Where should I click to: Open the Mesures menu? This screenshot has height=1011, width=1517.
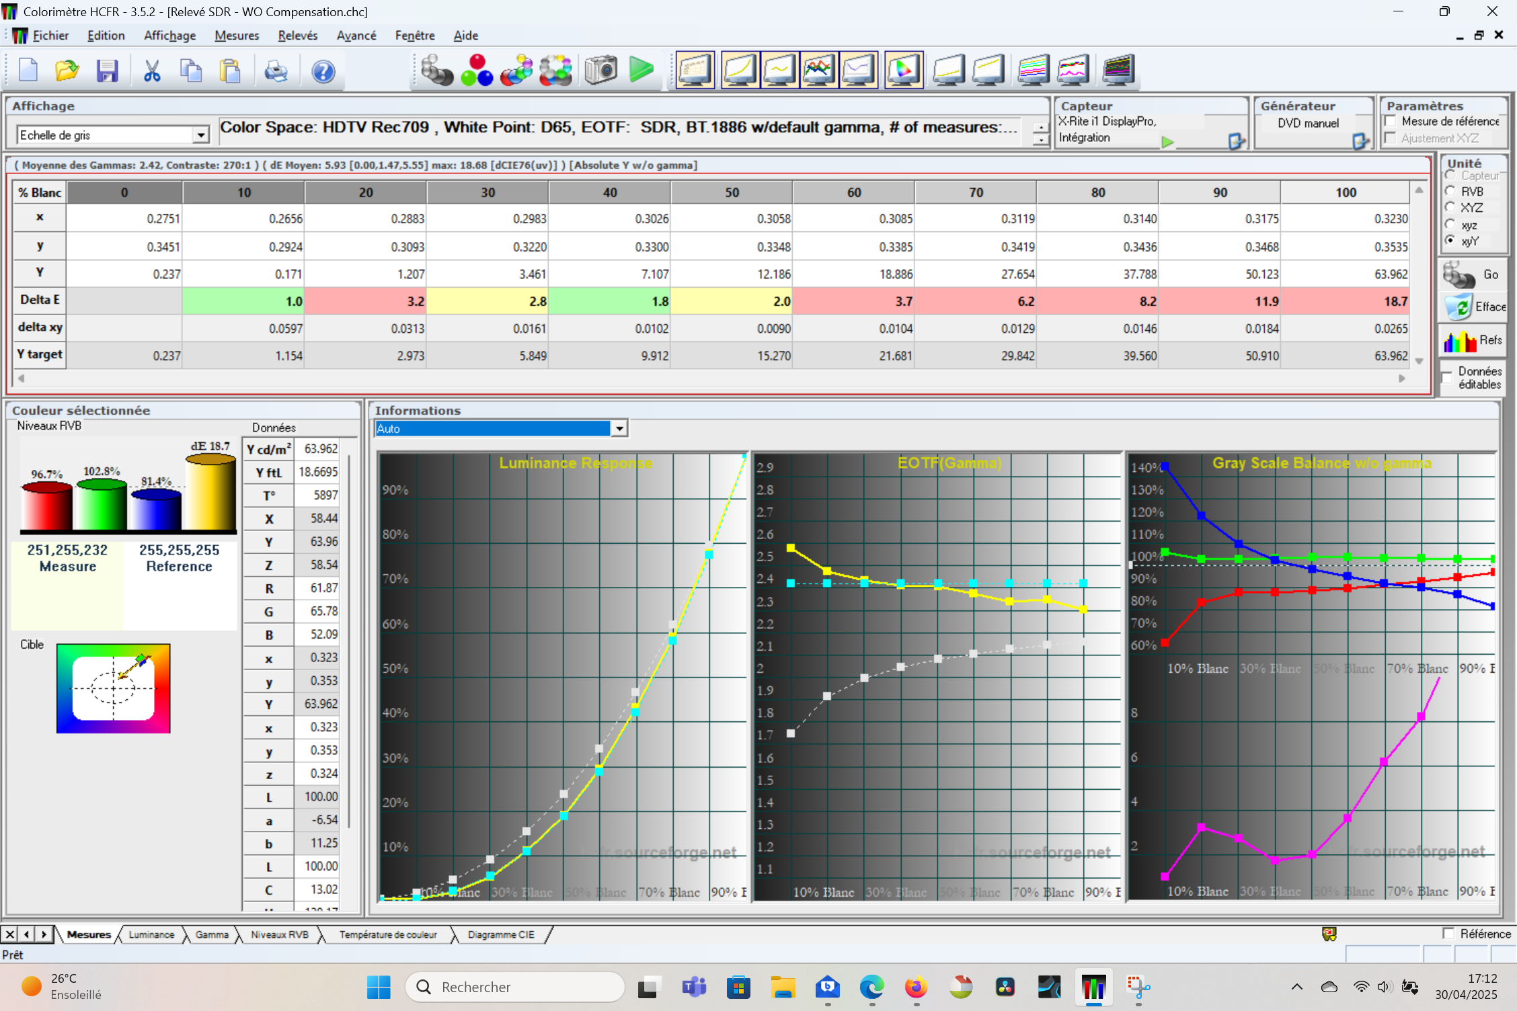pyautogui.click(x=237, y=36)
